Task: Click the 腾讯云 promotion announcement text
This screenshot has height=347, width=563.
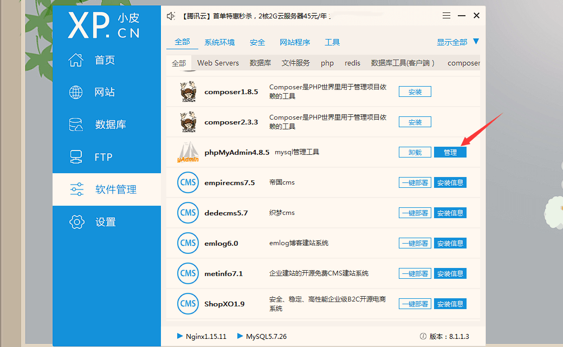Action: pyautogui.click(x=256, y=16)
